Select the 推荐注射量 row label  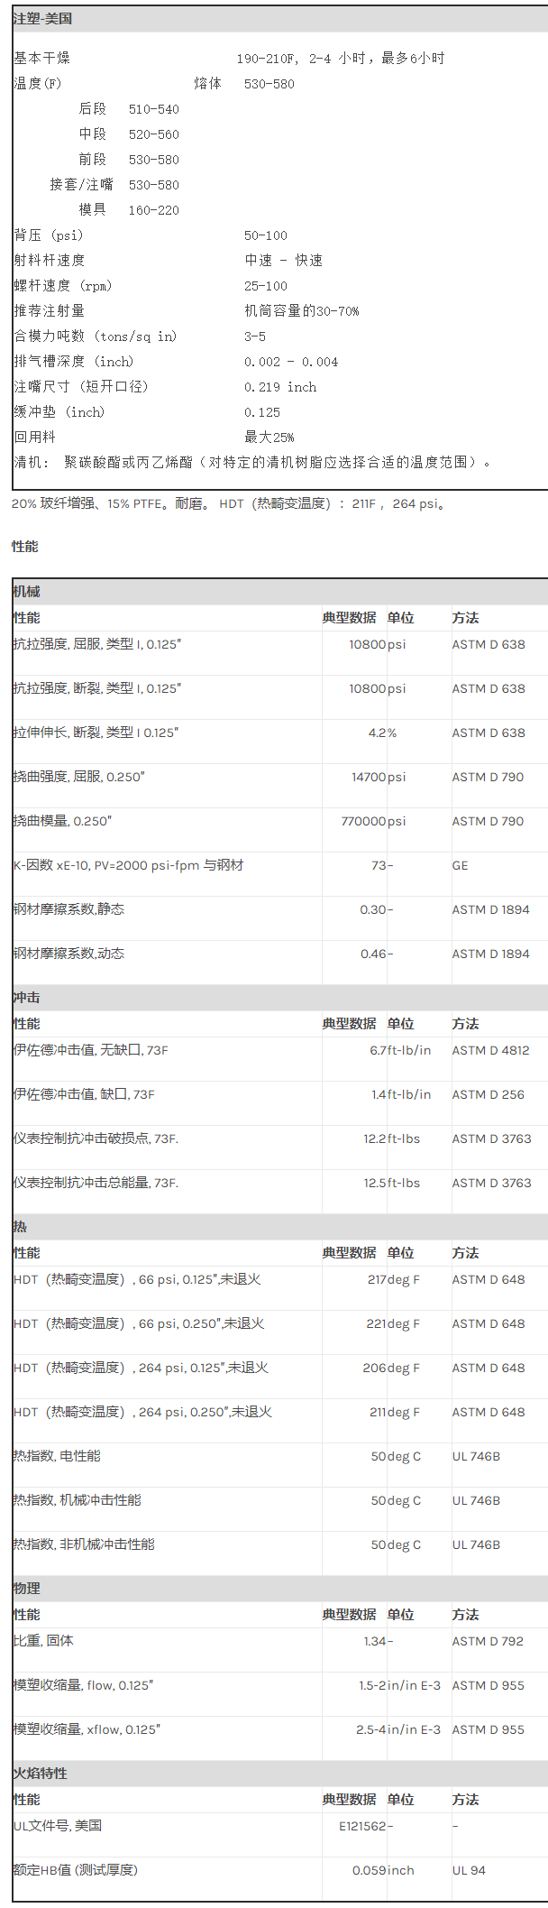click(49, 311)
